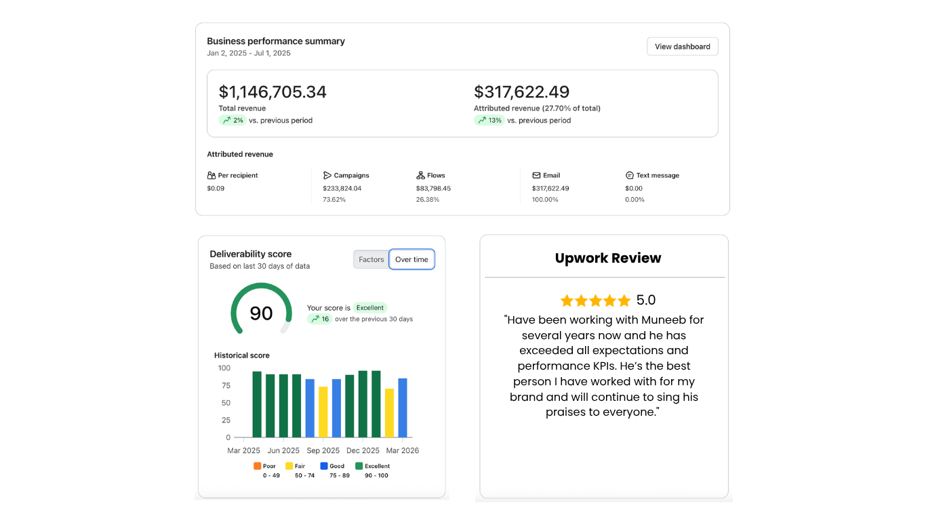
Task: Switch to the Factors tab
Action: click(371, 259)
